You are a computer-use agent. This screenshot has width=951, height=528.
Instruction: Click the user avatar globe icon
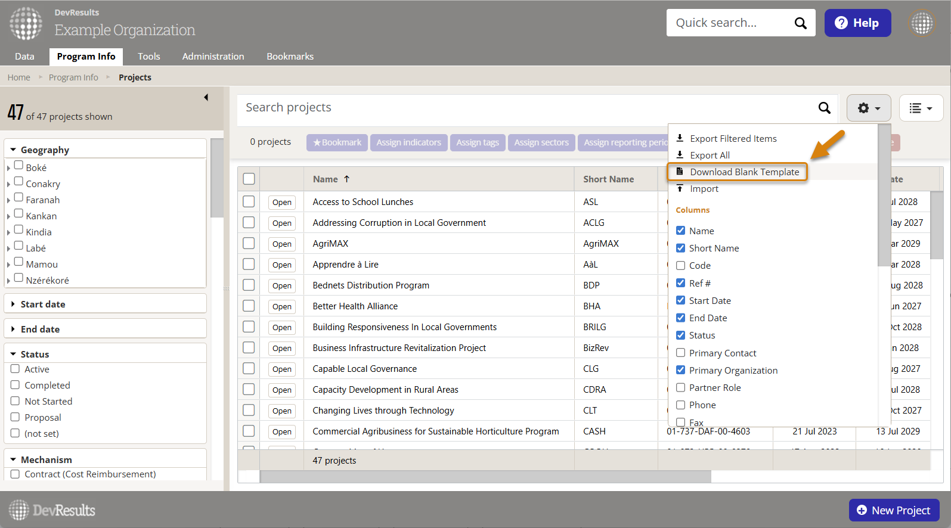(922, 23)
